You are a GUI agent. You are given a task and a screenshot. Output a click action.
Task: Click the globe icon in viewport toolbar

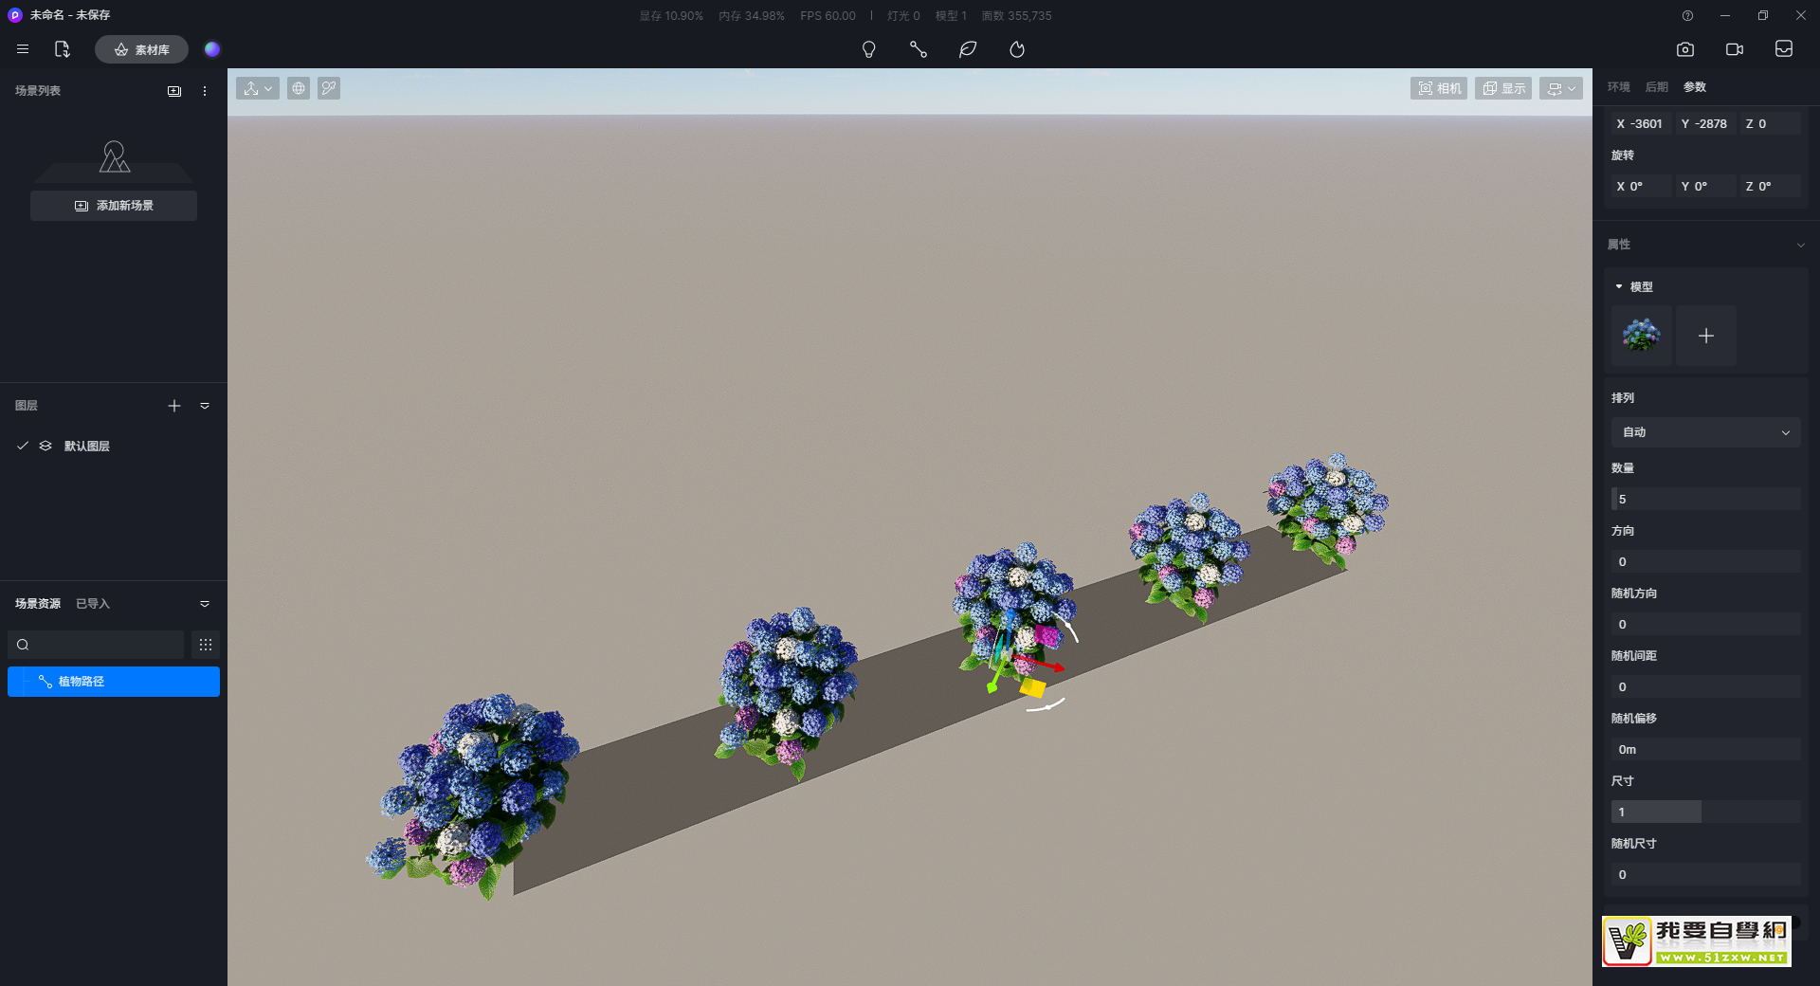tap(299, 88)
